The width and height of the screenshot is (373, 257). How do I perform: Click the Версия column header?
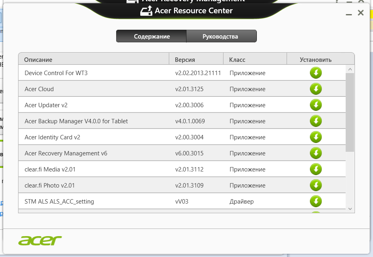click(196, 59)
